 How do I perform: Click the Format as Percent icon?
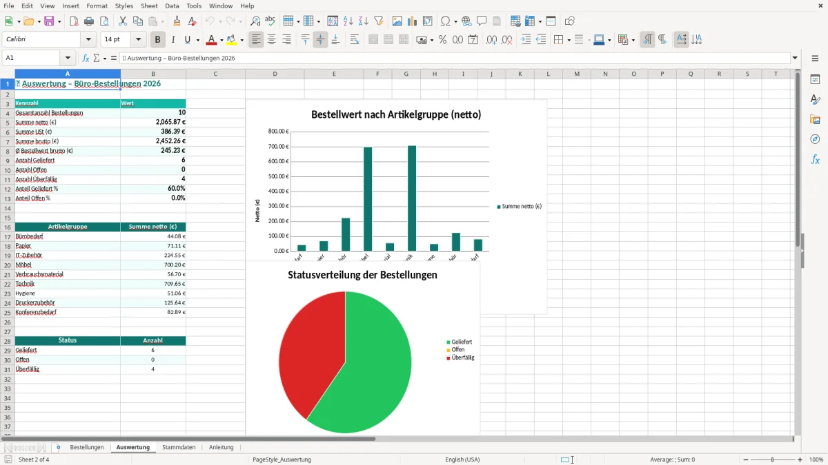pos(442,40)
